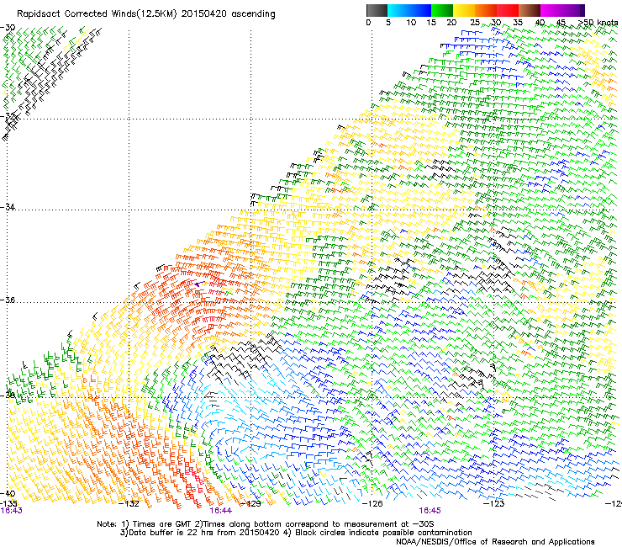Click the -36 latitude axis label

click(8, 300)
